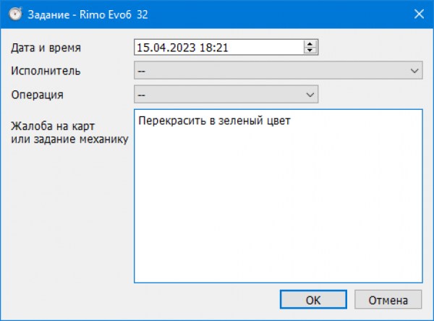Place the cursor in the 'Перекрасить в зеленый цвет' text

pos(213,120)
